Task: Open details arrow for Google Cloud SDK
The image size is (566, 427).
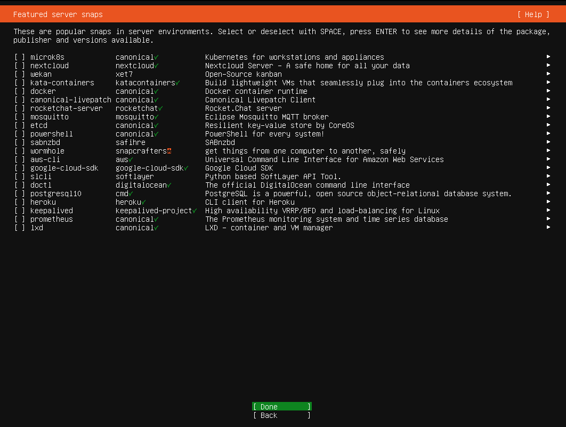Action: [x=548, y=167]
